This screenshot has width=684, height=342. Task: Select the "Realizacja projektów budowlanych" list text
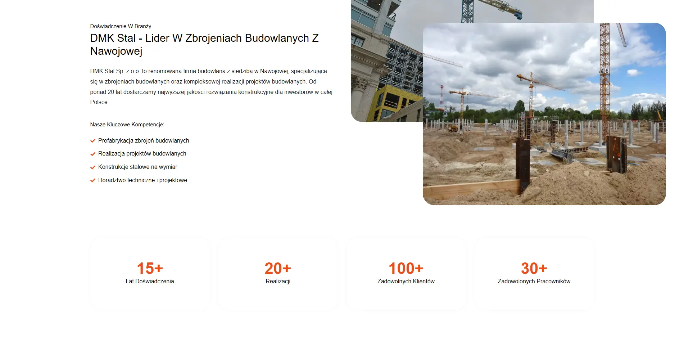[x=142, y=153]
